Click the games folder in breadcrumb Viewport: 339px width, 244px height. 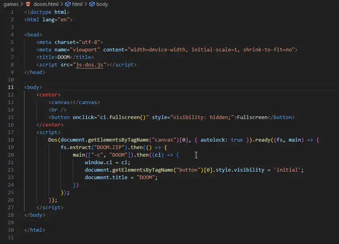pyautogui.click(x=11, y=4)
